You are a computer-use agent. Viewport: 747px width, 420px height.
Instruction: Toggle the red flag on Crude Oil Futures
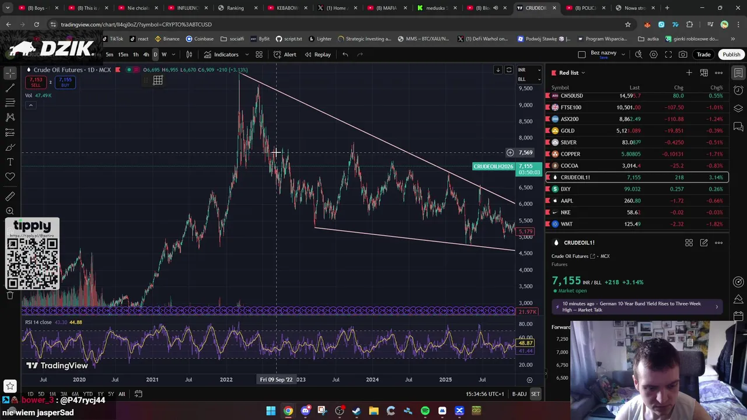pos(118,70)
